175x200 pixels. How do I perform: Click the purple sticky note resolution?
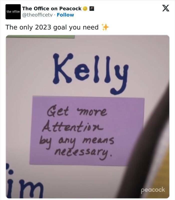pyautogui.click(x=87, y=131)
